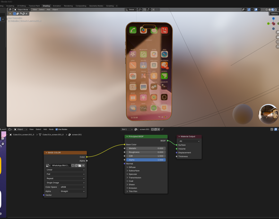The image size is (279, 219).
Task: Open the transform pivot point menu
Action: click(x=140, y=9)
